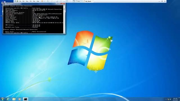Image resolution: width=180 pixels, height=101 pixels.
Task: Select the HQ_Client1 virtual machine tab
Action: 88,1
